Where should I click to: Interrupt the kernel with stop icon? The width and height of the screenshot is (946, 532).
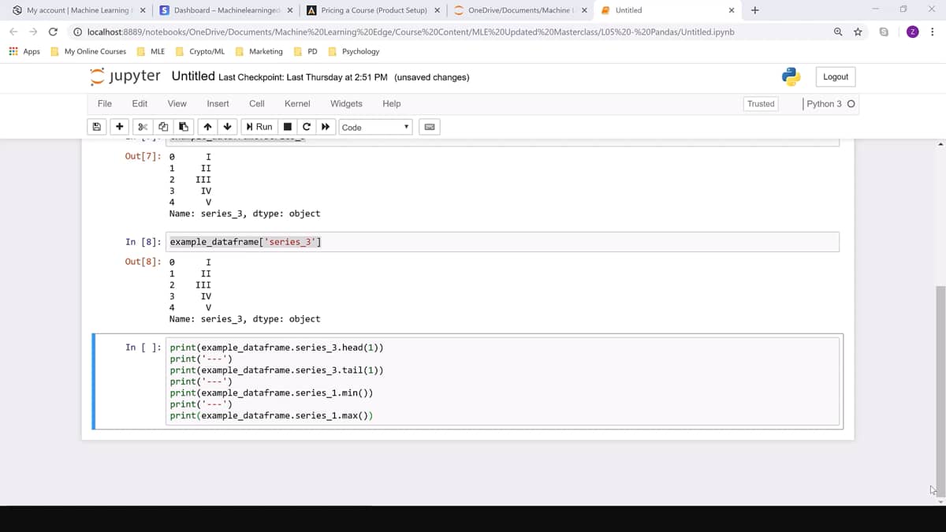tap(288, 127)
